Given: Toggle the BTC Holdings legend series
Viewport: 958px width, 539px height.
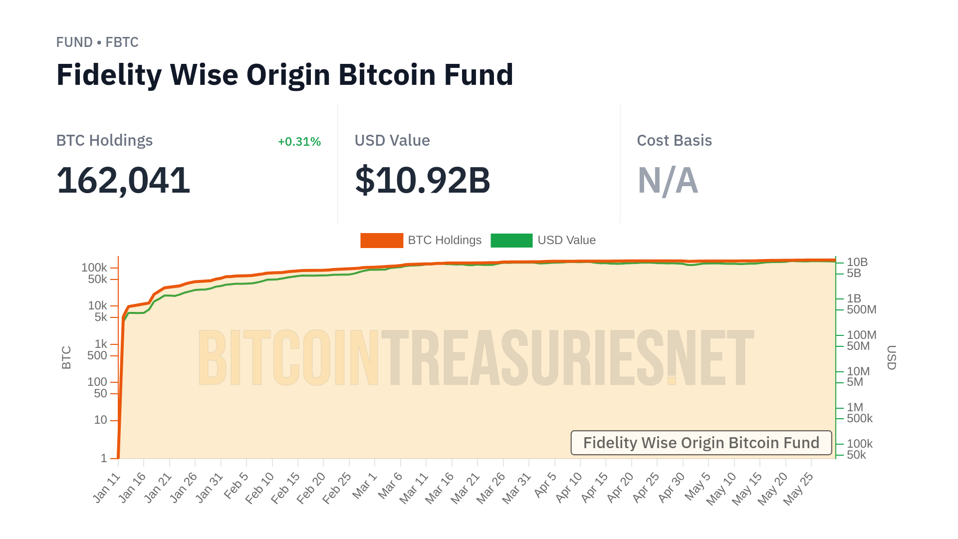Looking at the screenshot, I should [x=444, y=240].
